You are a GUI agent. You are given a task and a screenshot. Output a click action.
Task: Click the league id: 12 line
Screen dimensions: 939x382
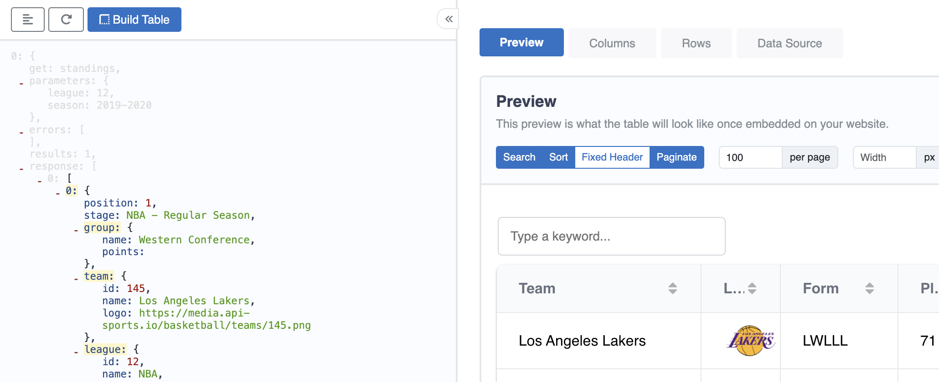point(123,362)
